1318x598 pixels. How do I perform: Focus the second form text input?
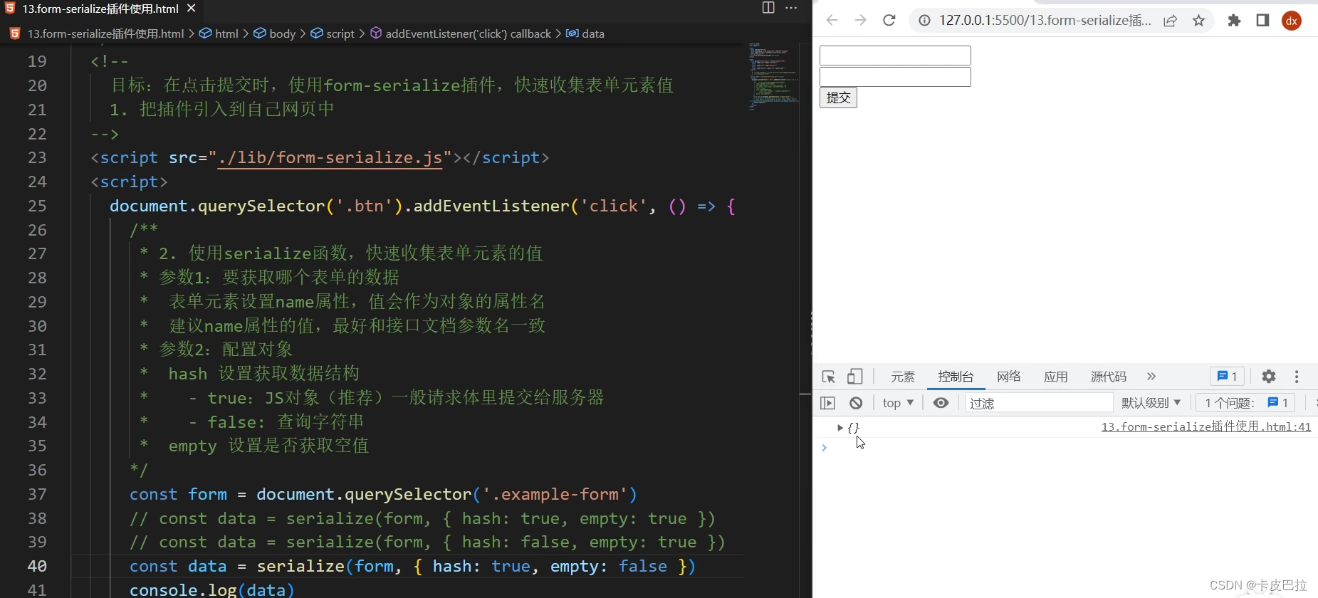click(895, 77)
